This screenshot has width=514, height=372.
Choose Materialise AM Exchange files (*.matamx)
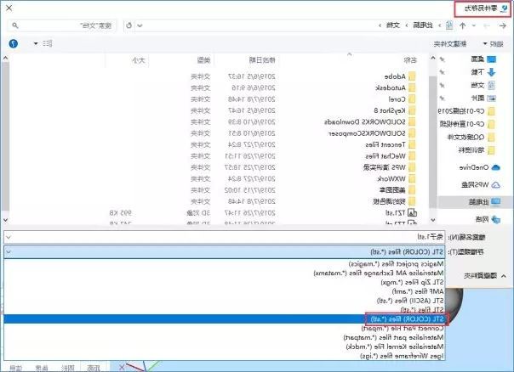tap(379, 273)
